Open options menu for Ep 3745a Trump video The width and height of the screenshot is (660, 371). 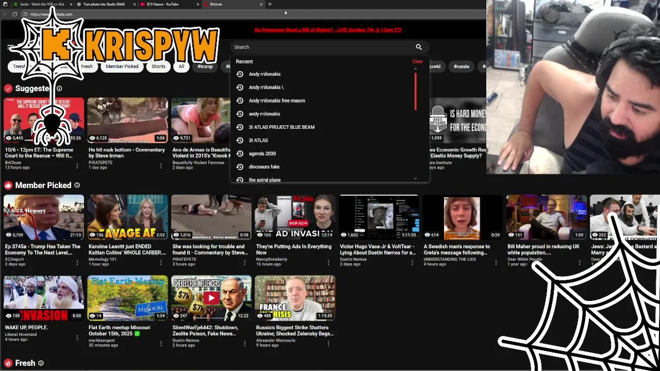tap(77, 262)
